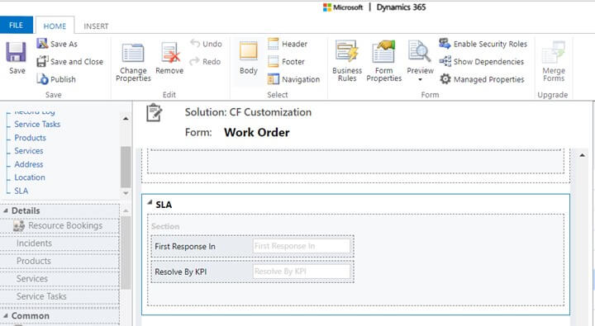Jump to Products in the form tree

(x=30, y=138)
